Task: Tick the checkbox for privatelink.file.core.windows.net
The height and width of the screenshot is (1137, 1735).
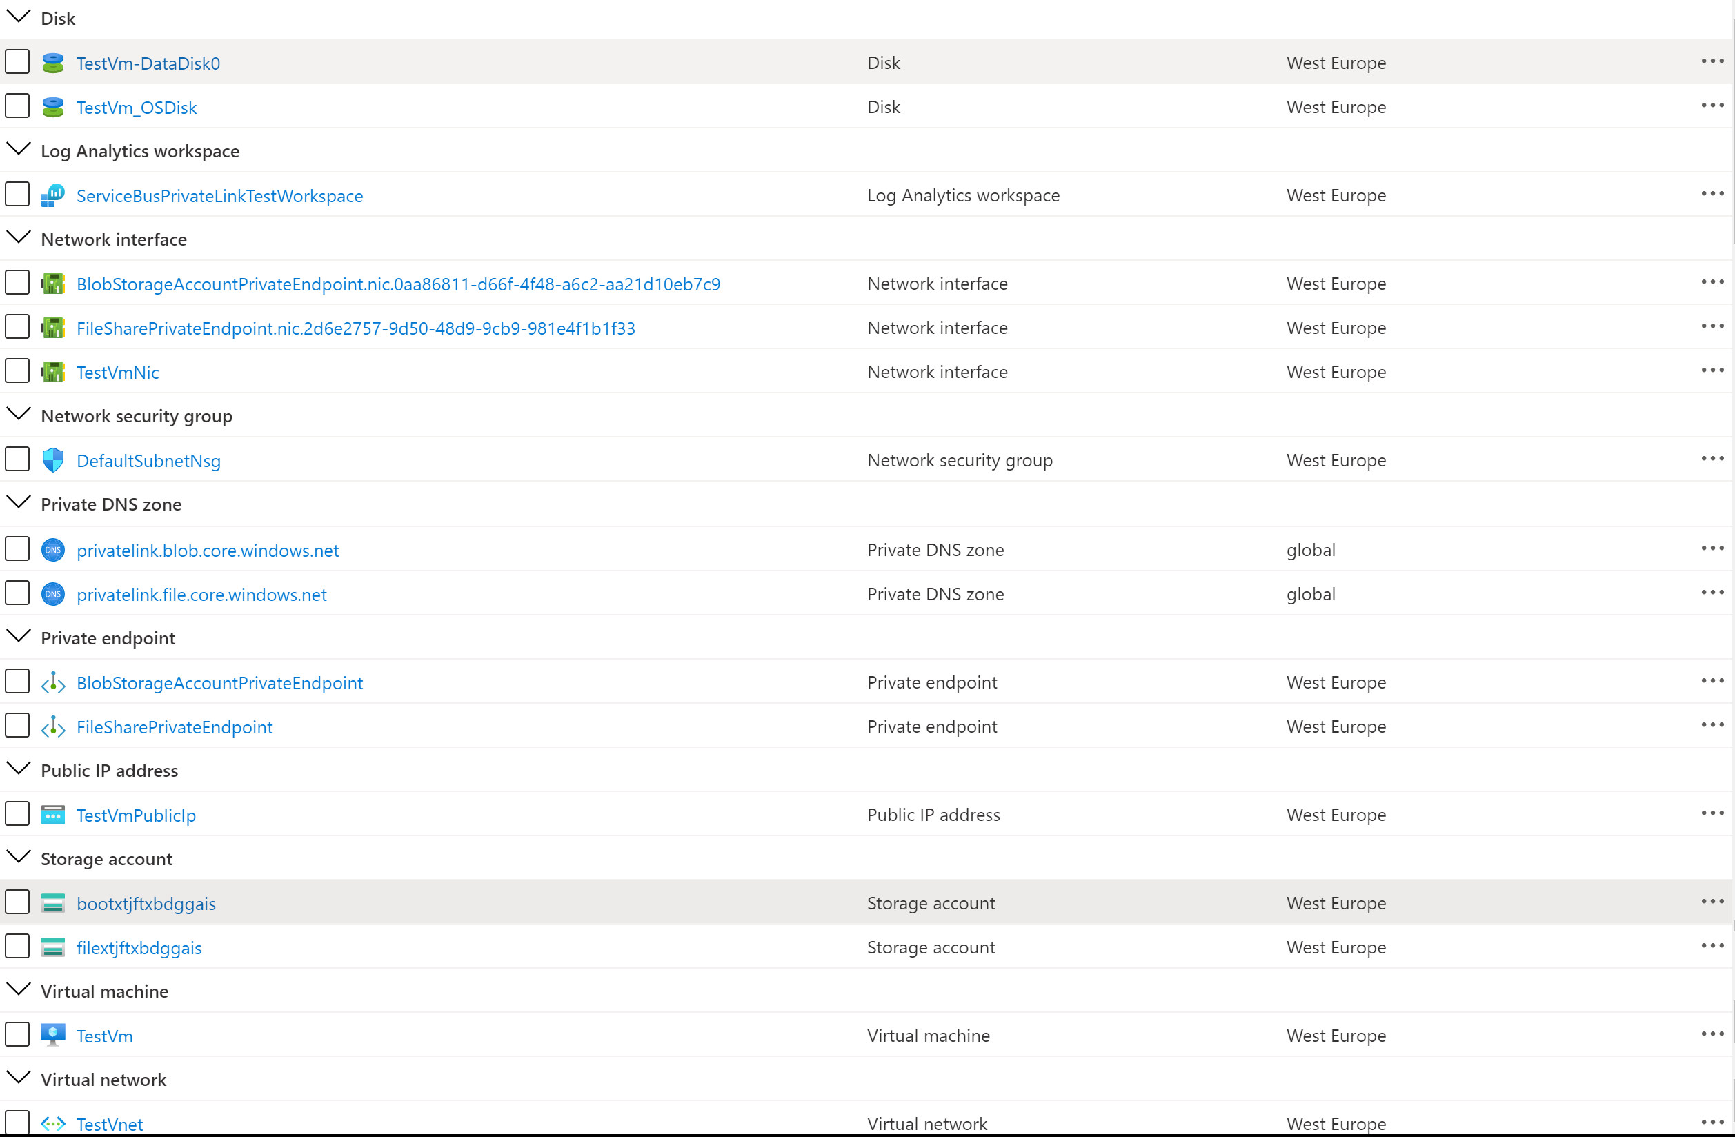Action: pyautogui.click(x=17, y=593)
